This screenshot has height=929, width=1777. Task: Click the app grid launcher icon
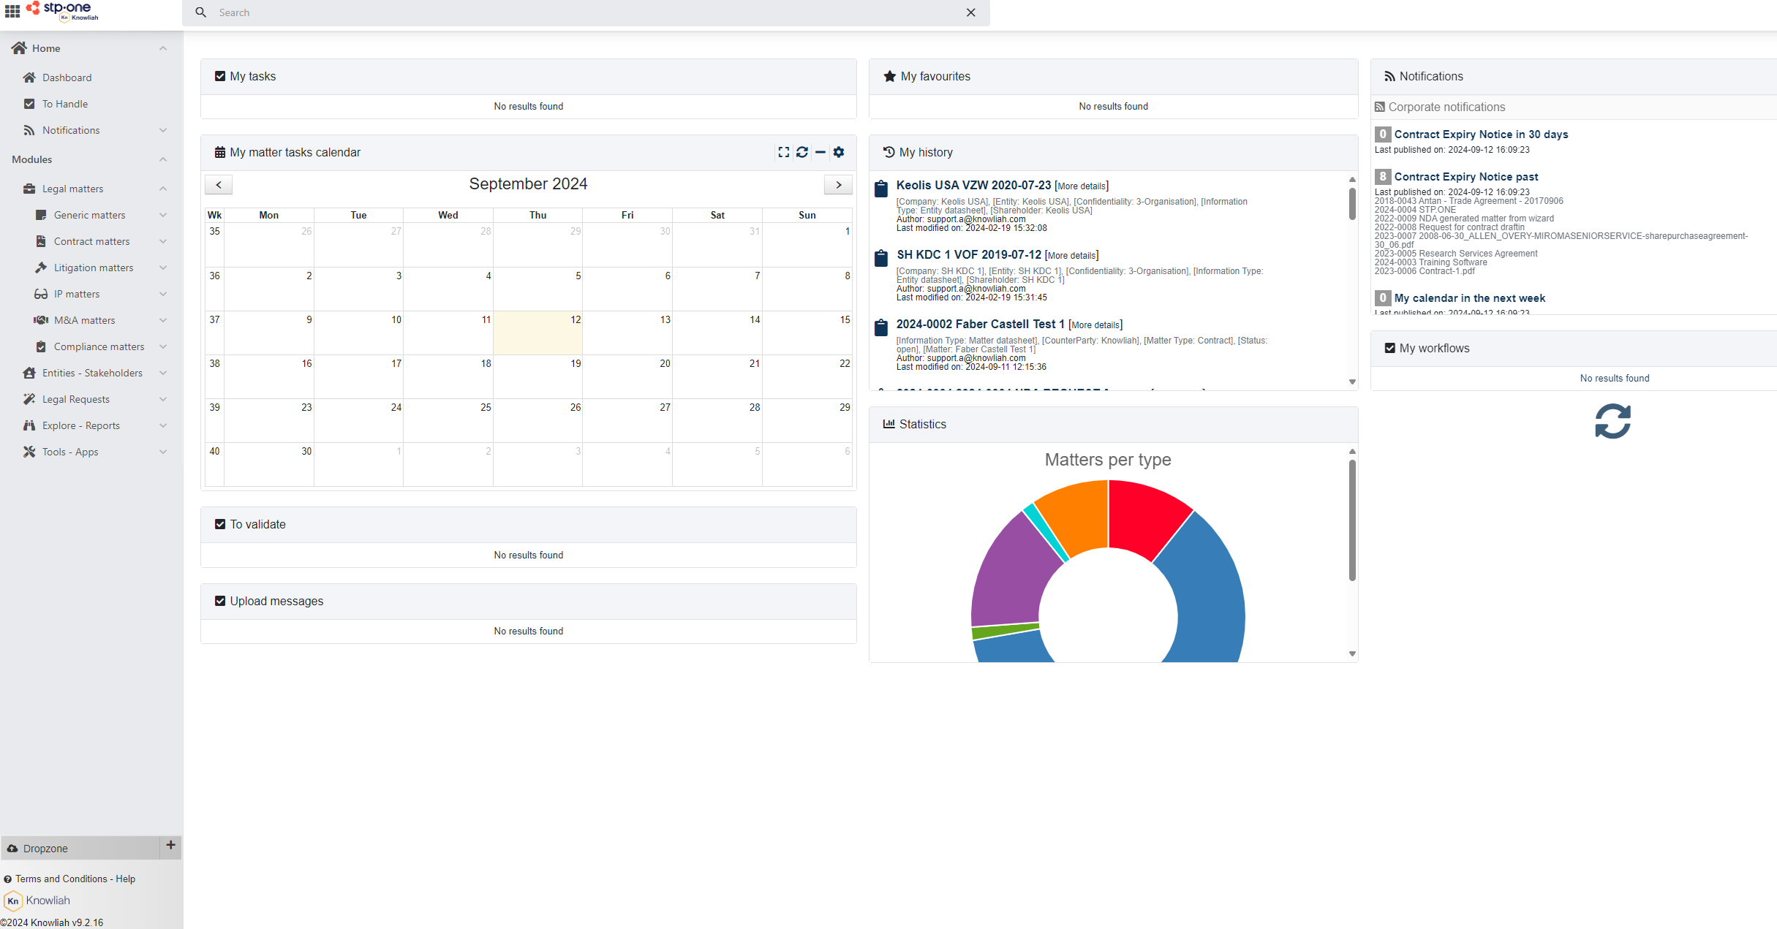click(12, 12)
